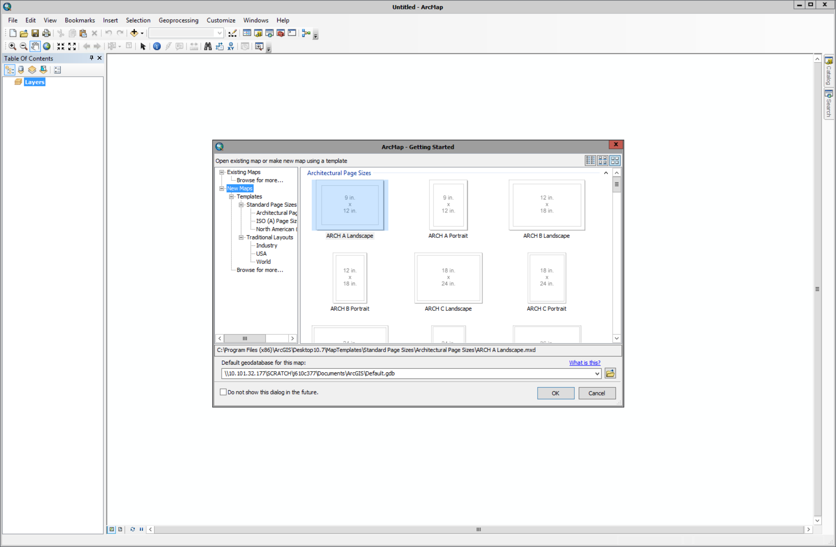Enable 'Do not show this dialog' checkbox
The image size is (836, 547).
tap(223, 392)
